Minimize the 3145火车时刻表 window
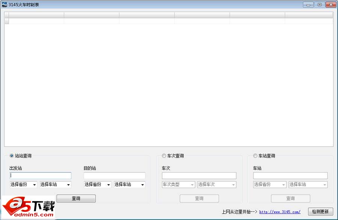The image size is (338, 220). (x=308, y=5)
